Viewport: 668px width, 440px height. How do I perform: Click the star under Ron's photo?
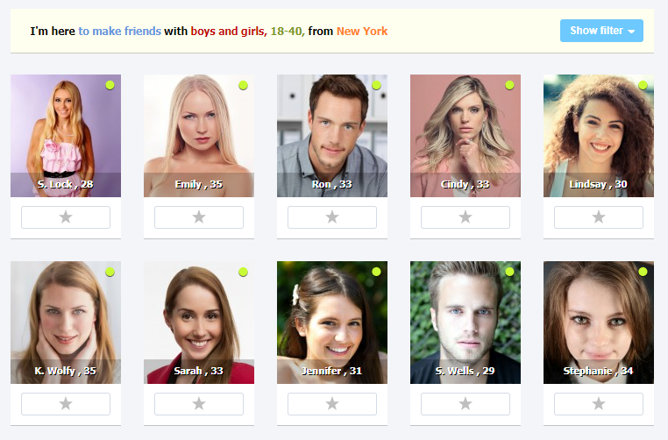[x=332, y=217]
